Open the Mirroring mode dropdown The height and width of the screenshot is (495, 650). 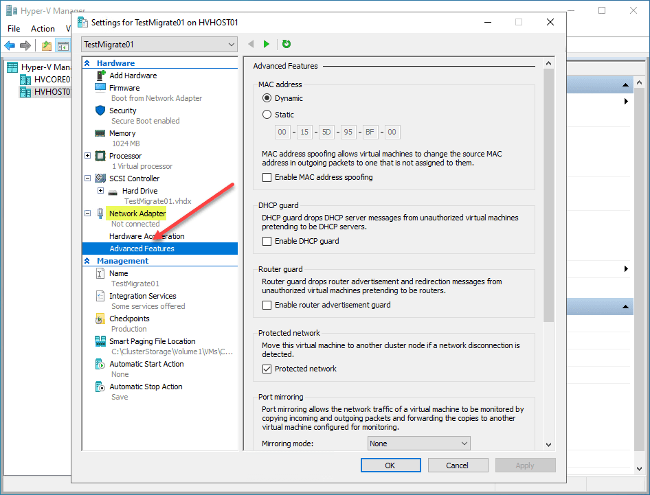coord(419,444)
